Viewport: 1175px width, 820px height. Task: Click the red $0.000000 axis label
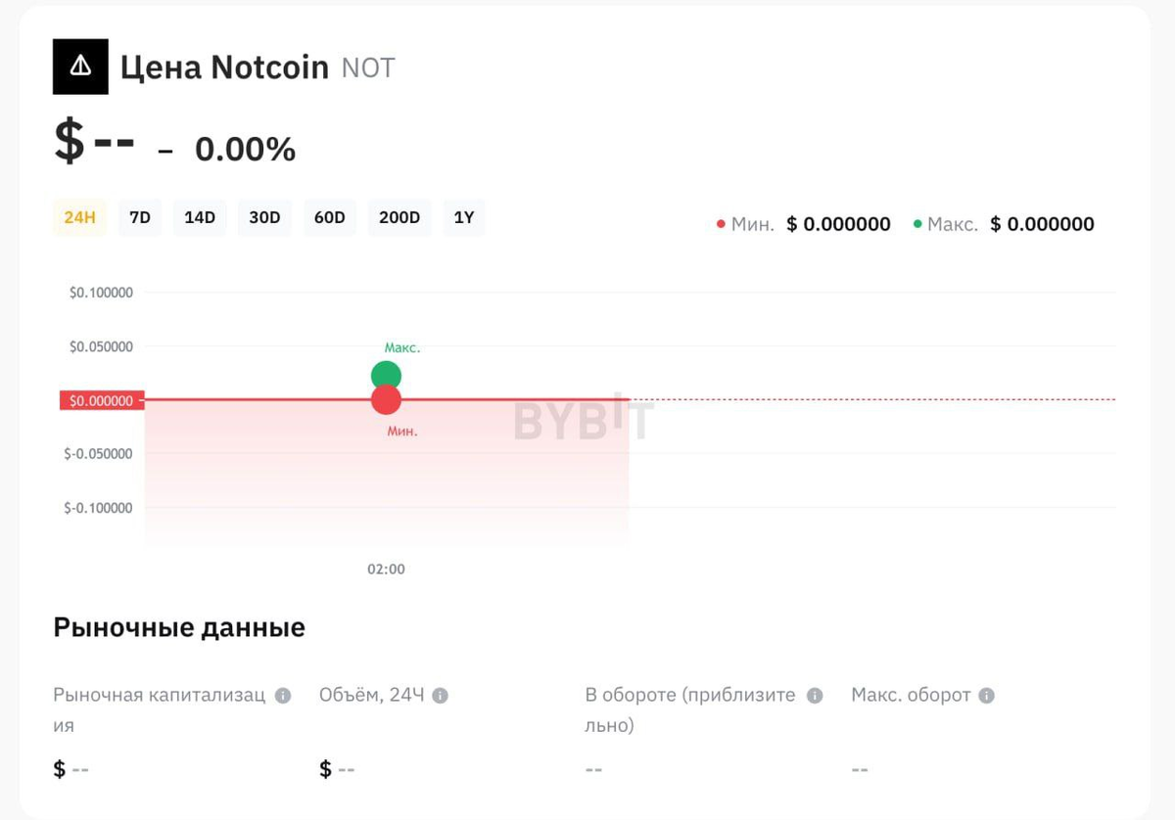pyautogui.click(x=101, y=399)
